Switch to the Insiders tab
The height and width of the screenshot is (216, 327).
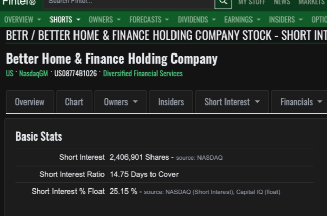point(171,102)
